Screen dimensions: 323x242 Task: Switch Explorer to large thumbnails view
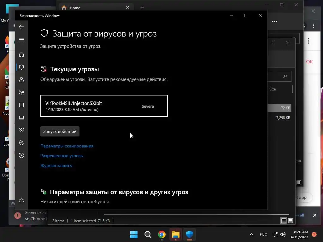(x=291, y=221)
